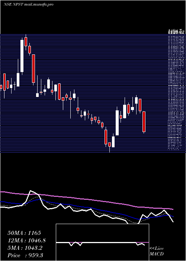This screenshot has width=186, height=261.
Task: Click inside the MACD indicator box
Action: click(102, 242)
